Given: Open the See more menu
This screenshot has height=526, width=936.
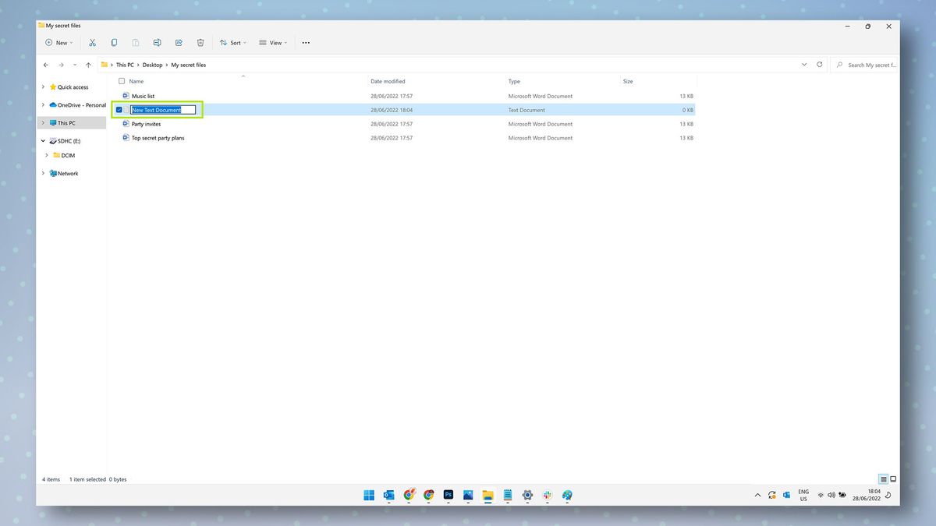Looking at the screenshot, I should (x=306, y=42).
